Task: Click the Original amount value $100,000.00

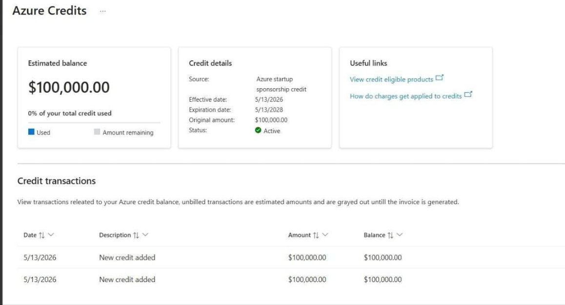Action: [x=271, y=120]
